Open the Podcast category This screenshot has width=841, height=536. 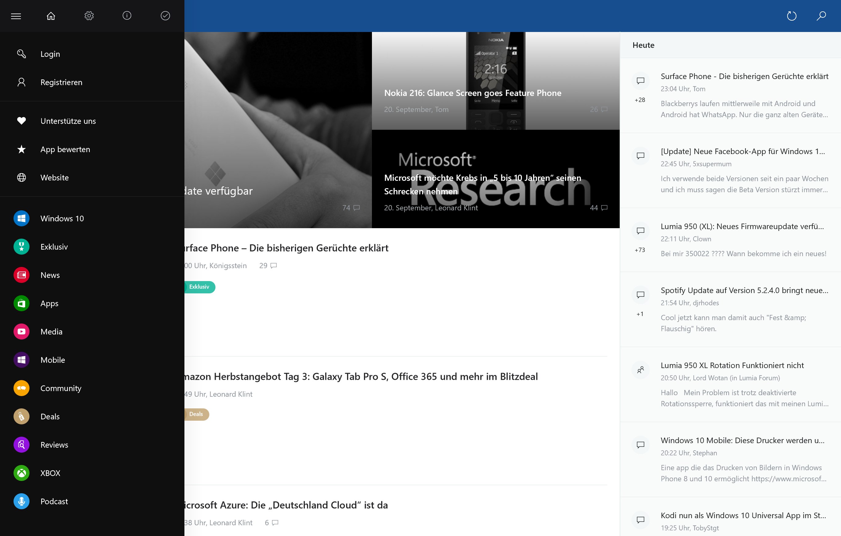coord(54,502)
